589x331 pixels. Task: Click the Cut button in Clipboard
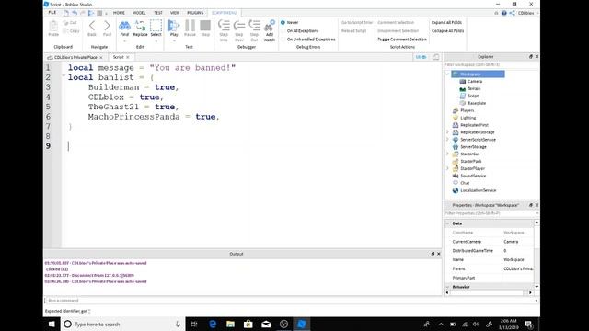(71, 23)
